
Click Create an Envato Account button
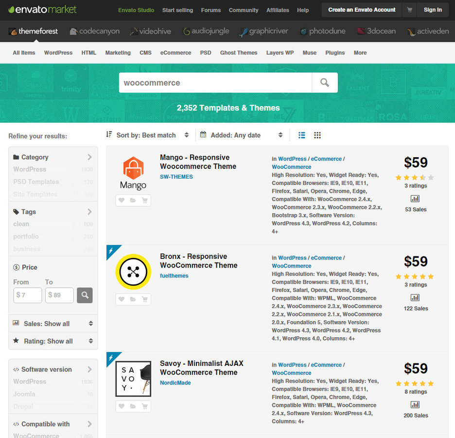pos(362,10)
